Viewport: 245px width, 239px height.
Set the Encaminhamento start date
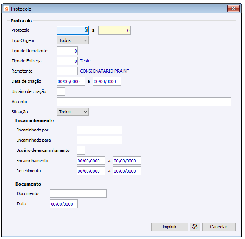point(91,161)
